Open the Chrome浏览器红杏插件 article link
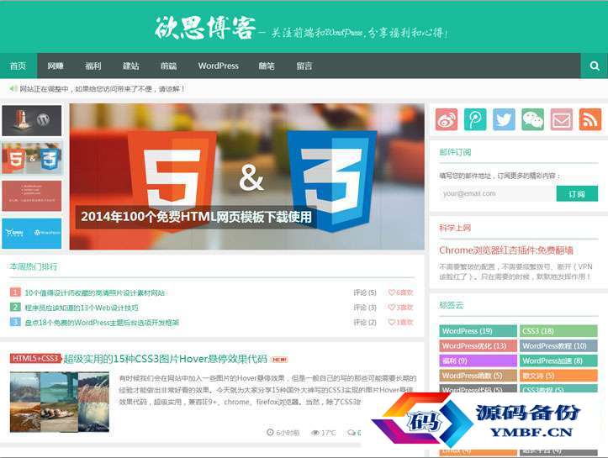 coord(506,250)
